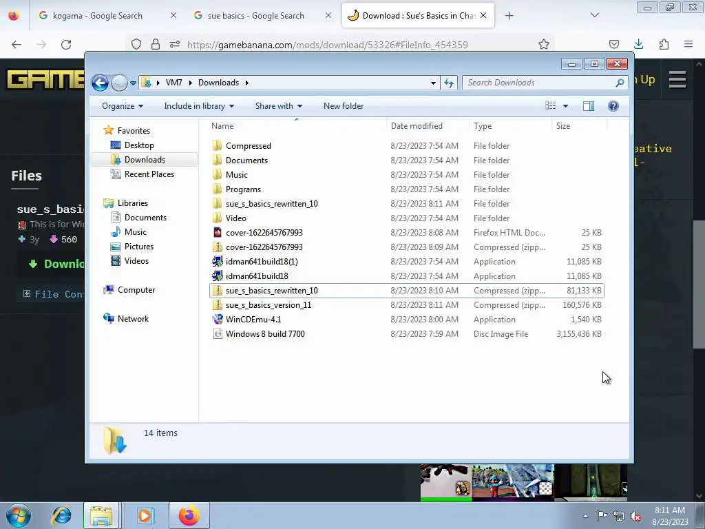Select the Compressed folder icon
The height and width of the screenshot is (529, 705).
pos(217,146)
